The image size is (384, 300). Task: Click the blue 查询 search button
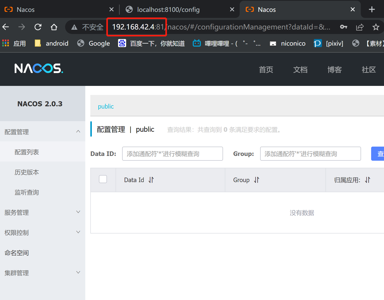[378, 154]
